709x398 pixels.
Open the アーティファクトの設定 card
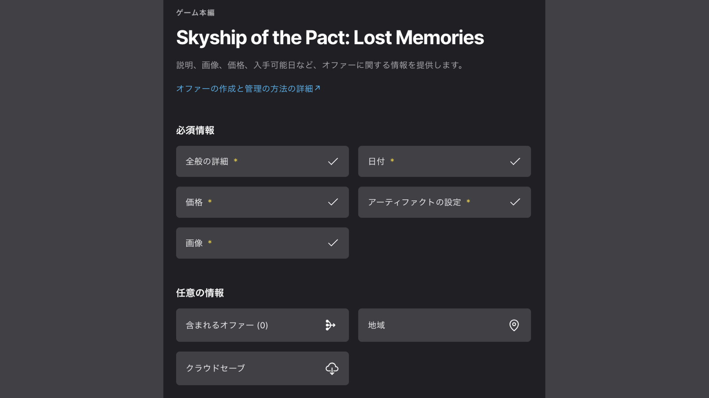click(x=414, y=202)
